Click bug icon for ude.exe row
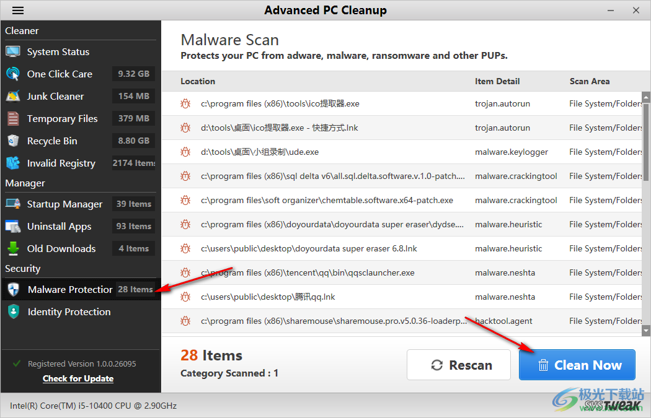 pos(185,152)
